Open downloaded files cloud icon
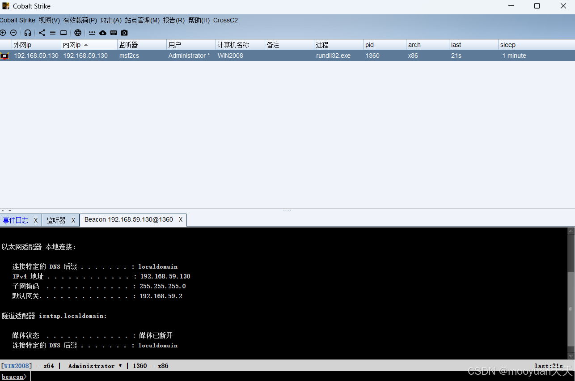This screenshot has width=575, height=381. pyautogui.click(x=103, y=33)
